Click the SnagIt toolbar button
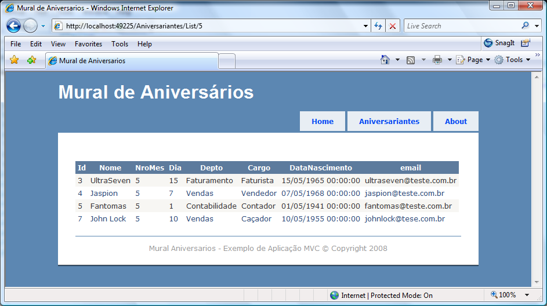 click(499, 43)
